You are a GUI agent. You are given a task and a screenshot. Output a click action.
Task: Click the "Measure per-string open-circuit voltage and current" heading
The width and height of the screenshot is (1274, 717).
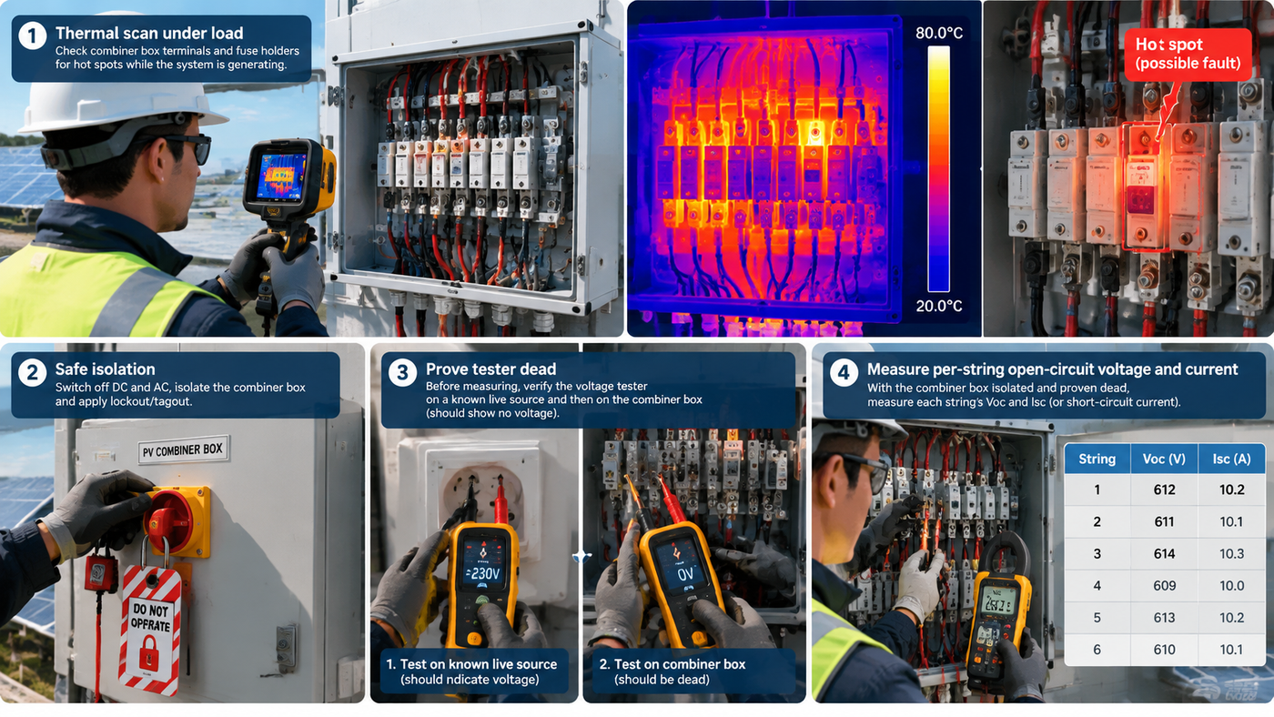tap(1052, 369)
